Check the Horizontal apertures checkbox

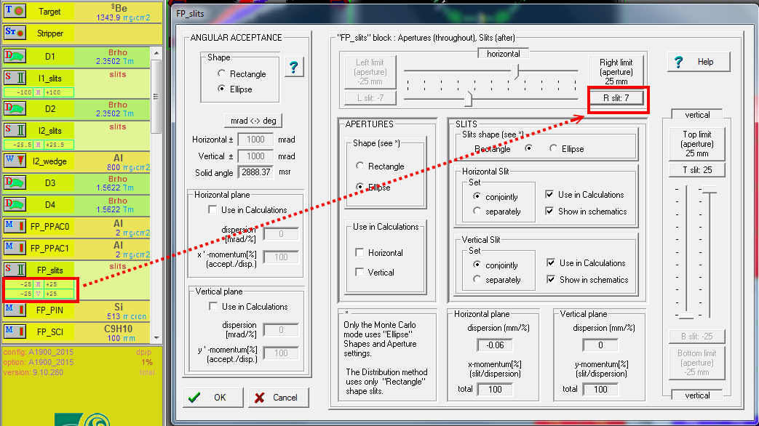click(x=359, y=253)
